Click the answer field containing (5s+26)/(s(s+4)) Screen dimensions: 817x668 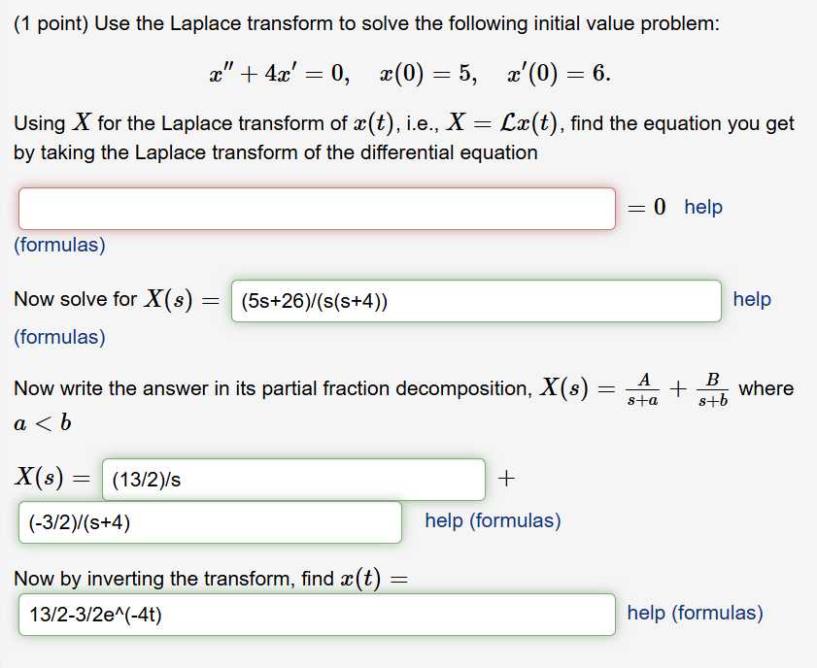click(474, 301)
